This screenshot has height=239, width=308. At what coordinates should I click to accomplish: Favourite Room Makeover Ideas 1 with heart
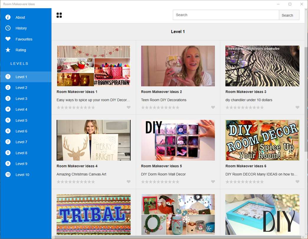pos(128,107)
